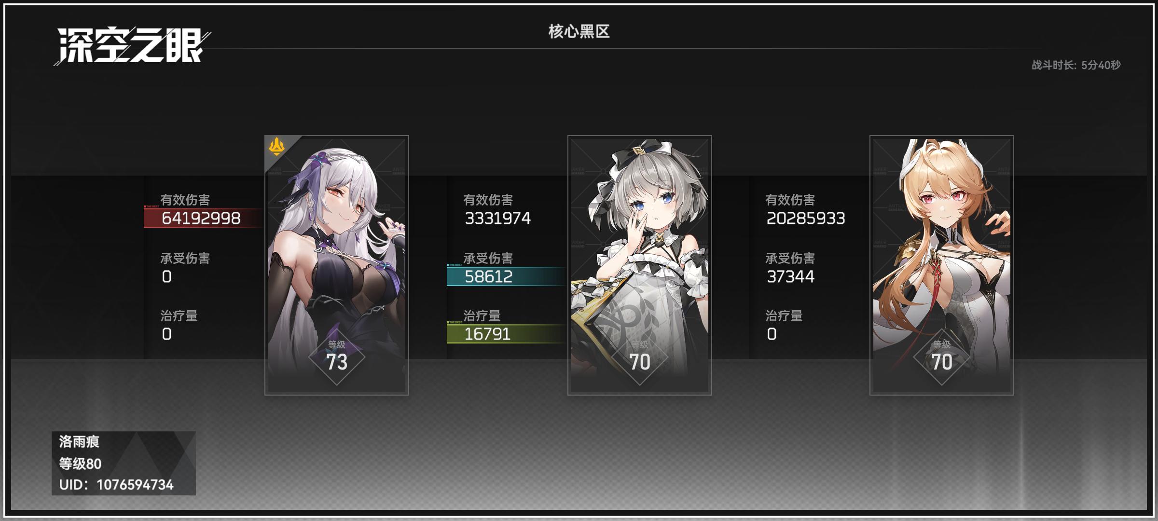
Task: Click the teal damage-taken bar 58612
Action: click(507, 276)
